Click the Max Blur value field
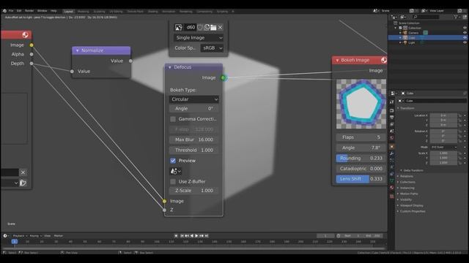This screenshot has width=469, height=263. point(194,140)
